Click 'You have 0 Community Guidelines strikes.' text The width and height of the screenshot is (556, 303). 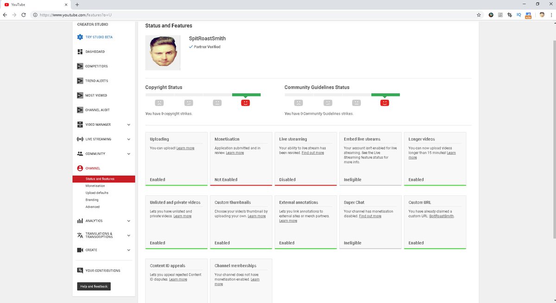pyautogui.click(x=319, y=114)
